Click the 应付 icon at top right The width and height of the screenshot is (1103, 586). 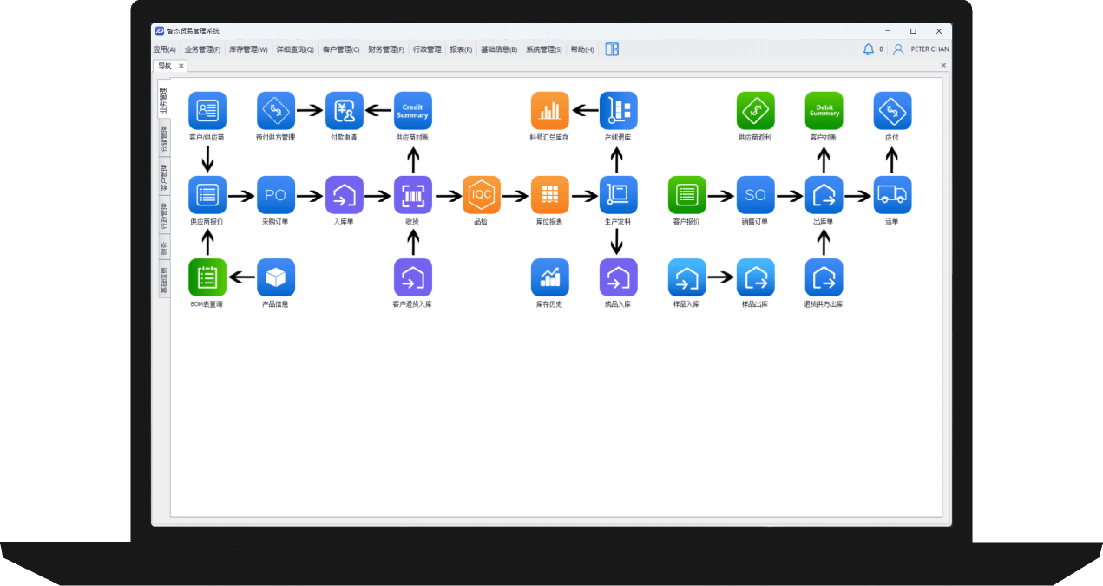[x=892, y=110]
